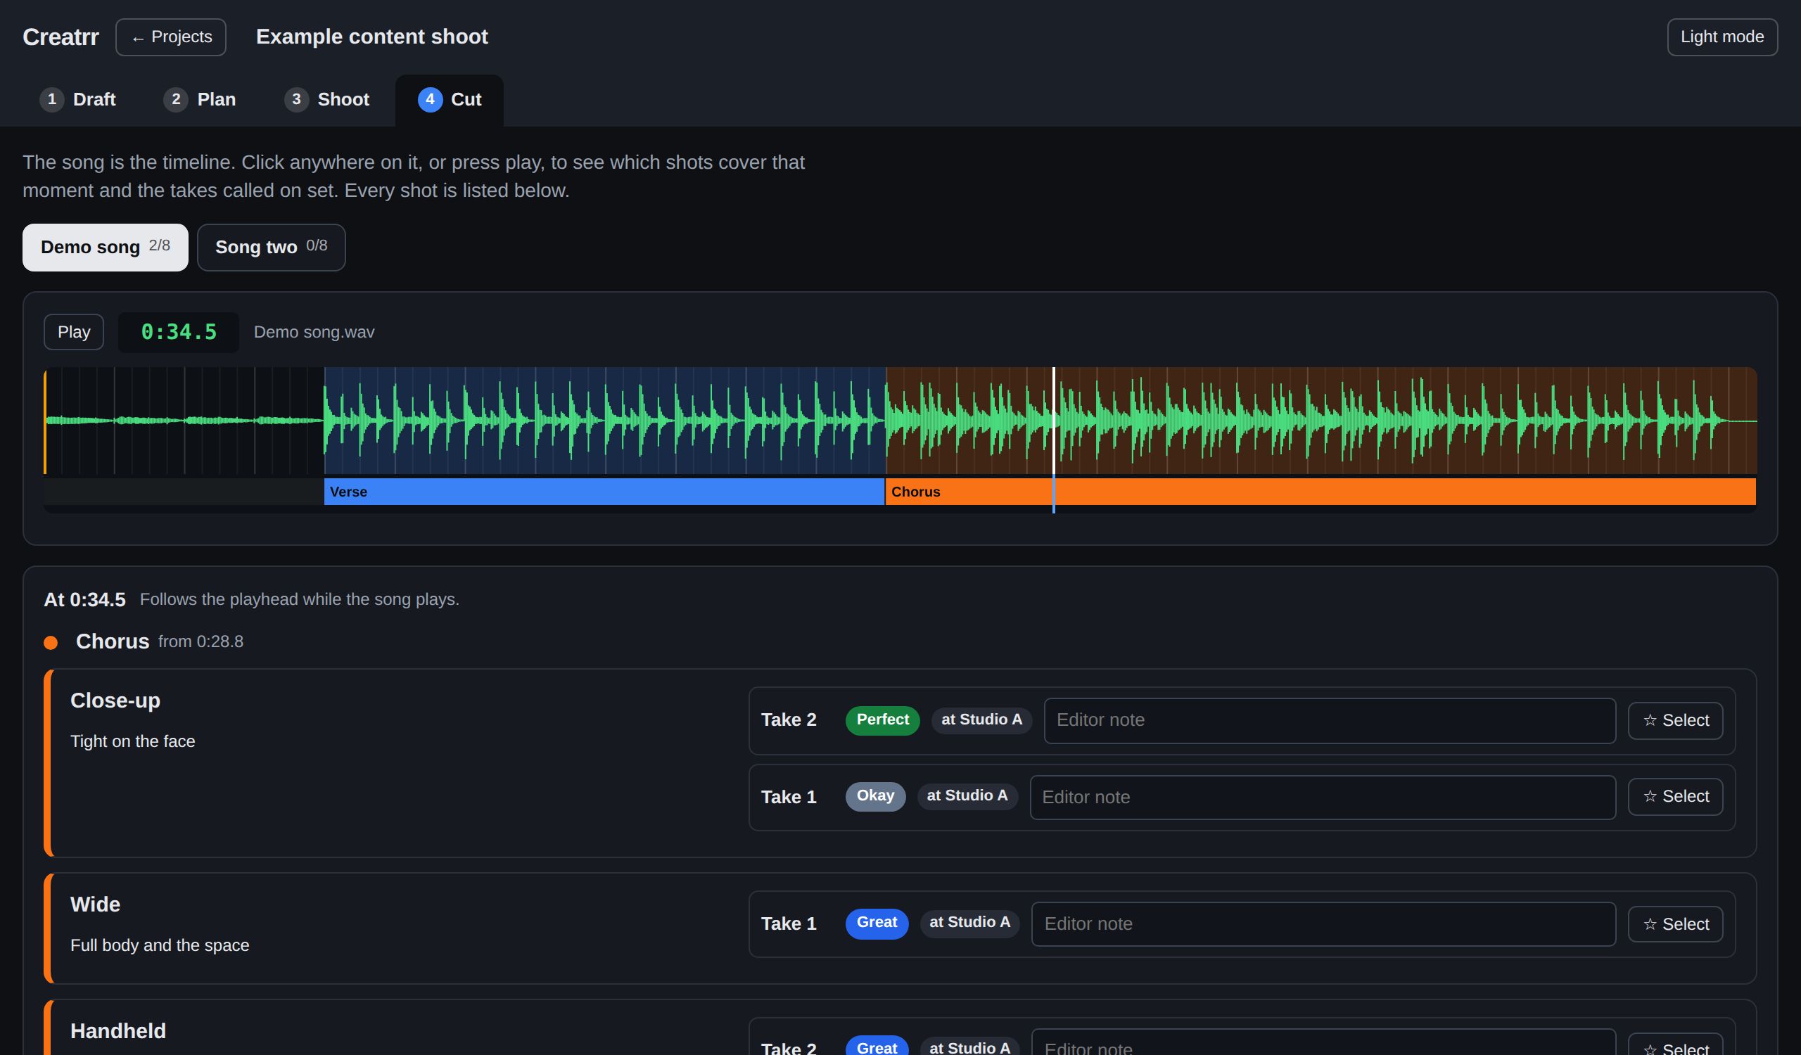Open the Shoot step tab
1801x1055 pixels.
point(327,99)
